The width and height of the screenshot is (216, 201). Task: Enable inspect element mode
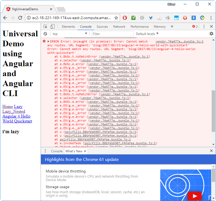pos(46,26)
